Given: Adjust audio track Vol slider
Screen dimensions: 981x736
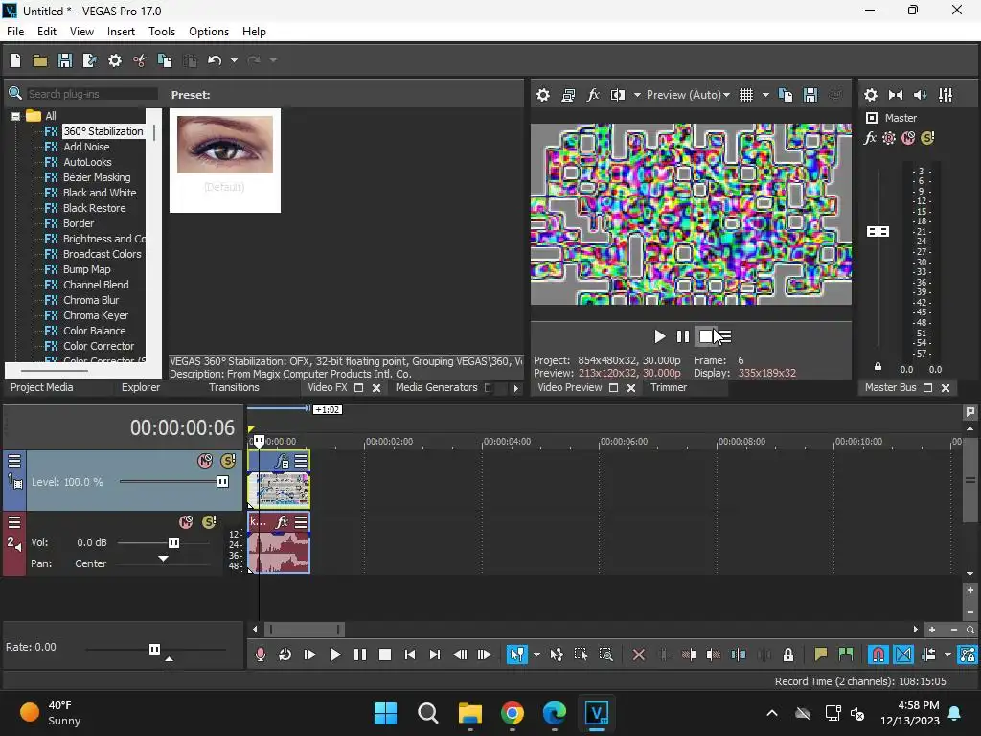Looking at the screenshot, I should click(174, 542).
